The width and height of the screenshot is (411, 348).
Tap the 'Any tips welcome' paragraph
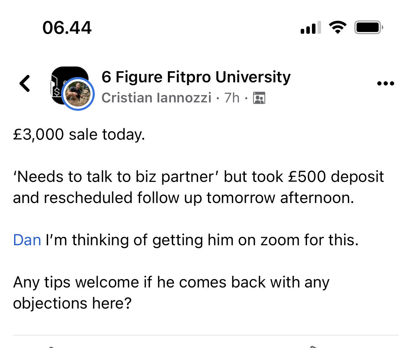pyautogui.click(x=171, y=293)
